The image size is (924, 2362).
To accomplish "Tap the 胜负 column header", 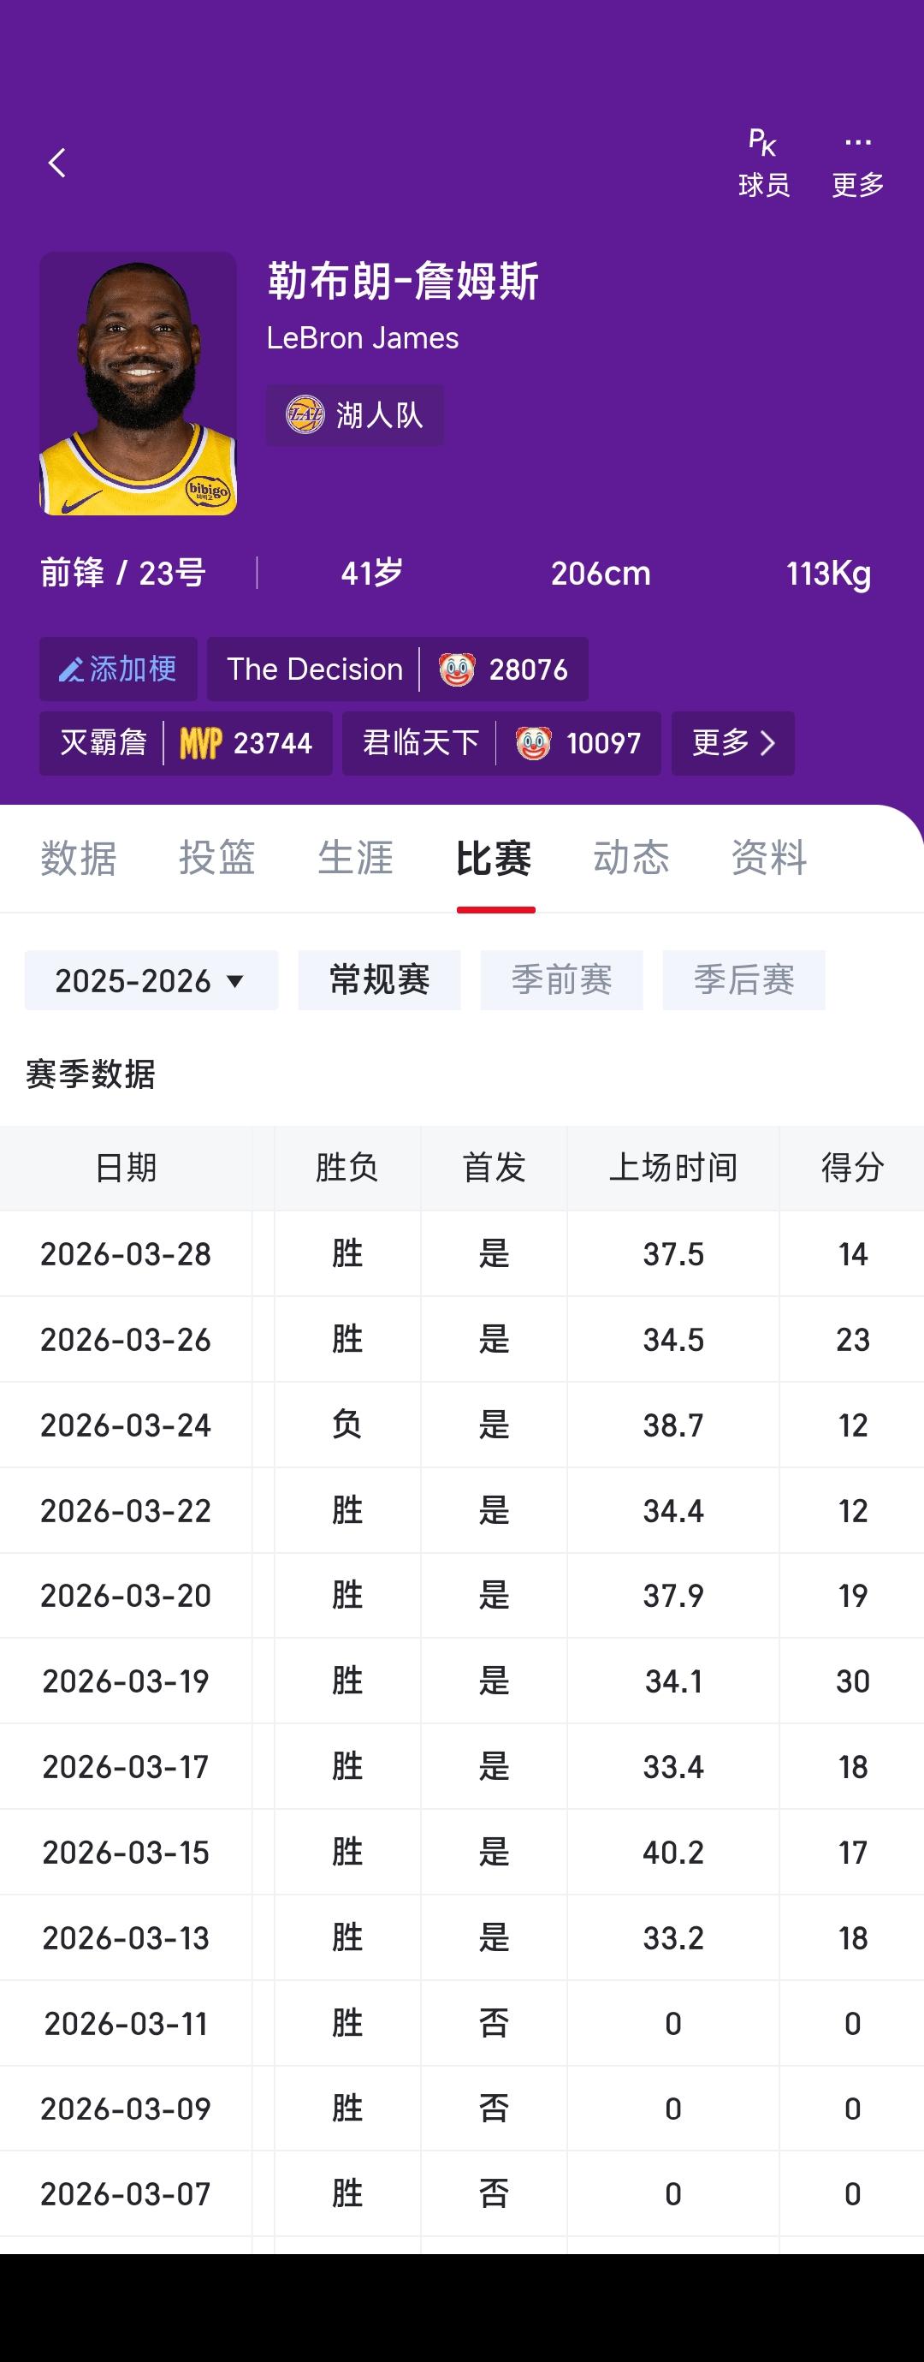I will click(x=347, y=1169).
